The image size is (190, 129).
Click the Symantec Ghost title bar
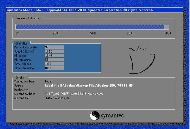click(x=94, y=10)
